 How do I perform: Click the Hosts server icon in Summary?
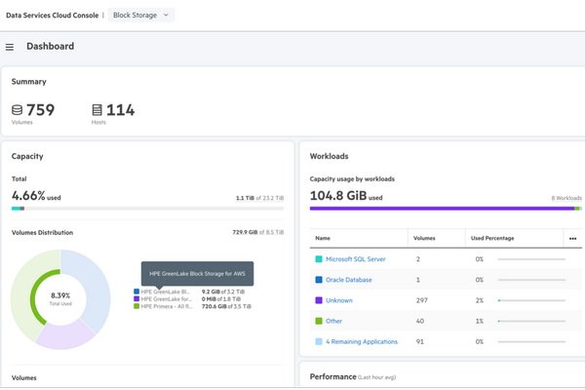click(x=97, y=110)
